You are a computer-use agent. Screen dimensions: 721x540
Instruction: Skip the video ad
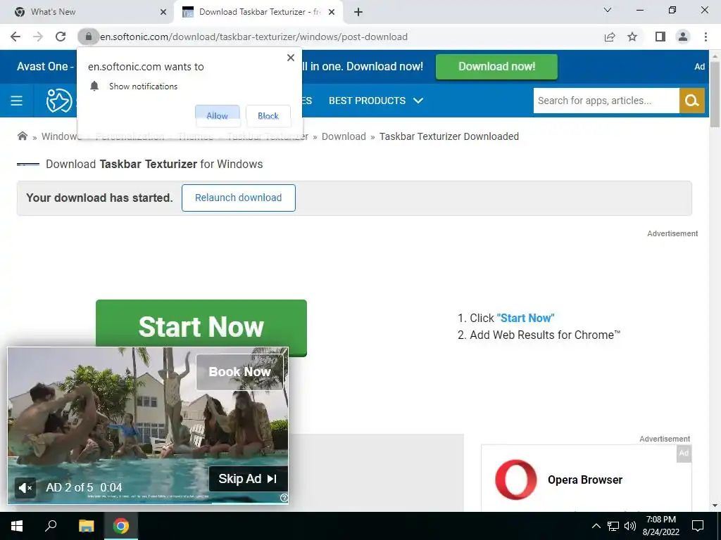coord(249,479)
